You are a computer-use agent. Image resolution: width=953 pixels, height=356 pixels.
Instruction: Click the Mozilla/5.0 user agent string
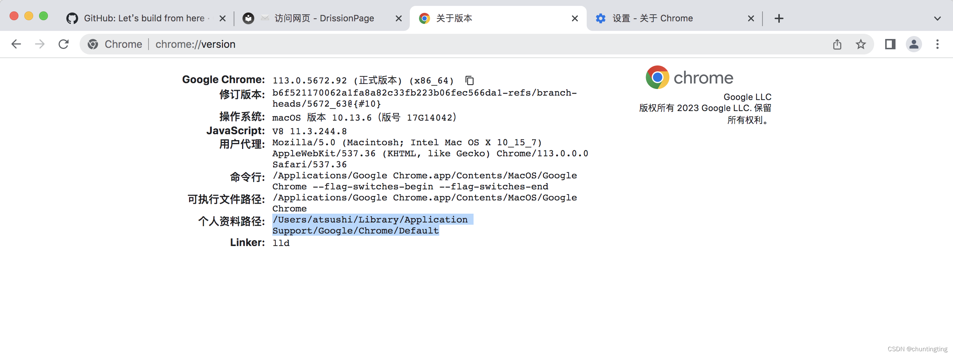coord(430,154)
